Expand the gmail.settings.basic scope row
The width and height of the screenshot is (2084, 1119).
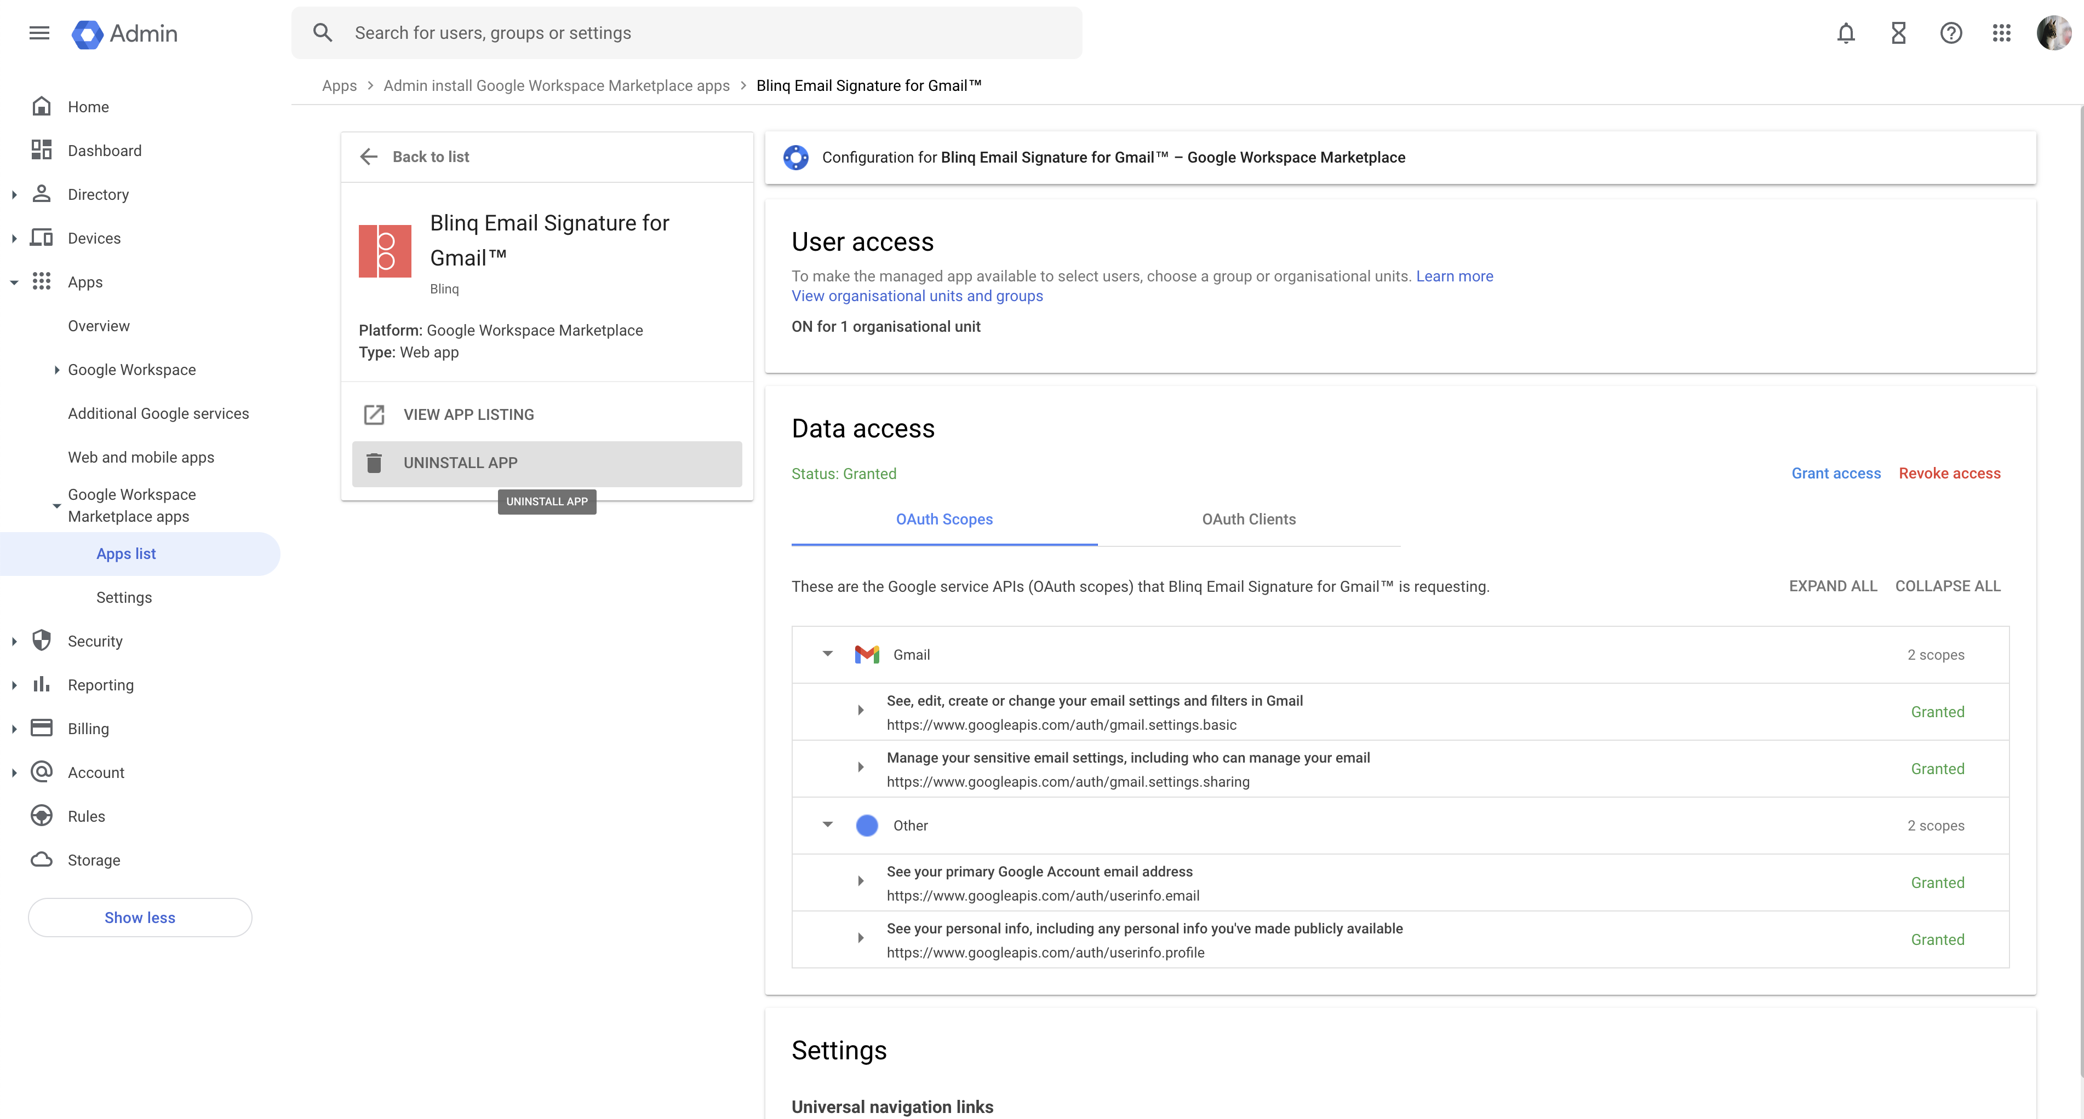[x=861, y=711]
